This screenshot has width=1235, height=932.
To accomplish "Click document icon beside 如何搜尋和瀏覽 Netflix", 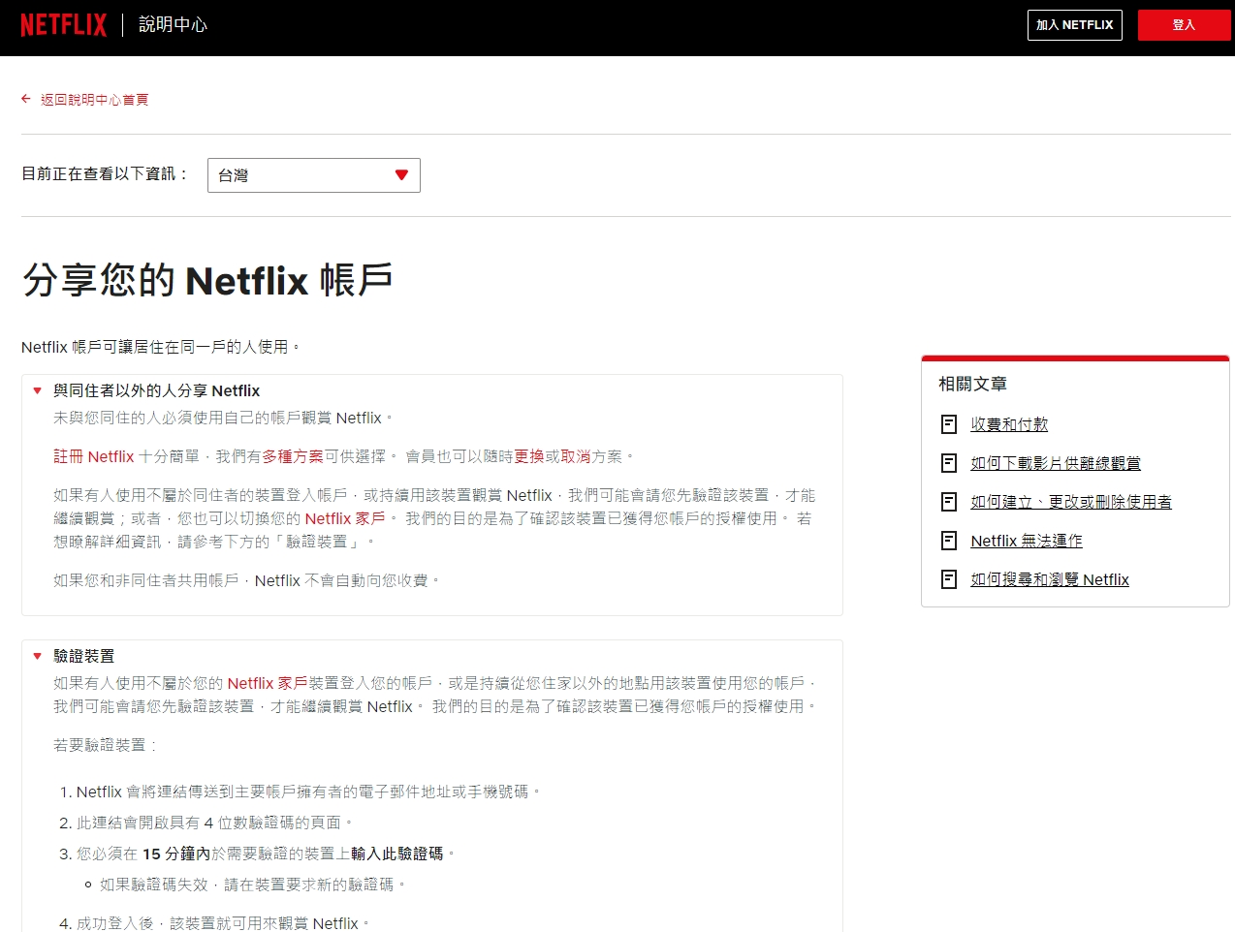I will coord(949,579).
